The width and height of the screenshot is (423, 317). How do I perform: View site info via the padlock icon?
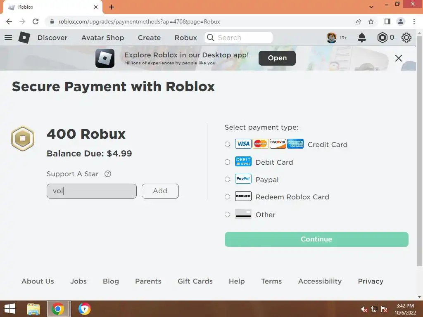pos(52,21)
